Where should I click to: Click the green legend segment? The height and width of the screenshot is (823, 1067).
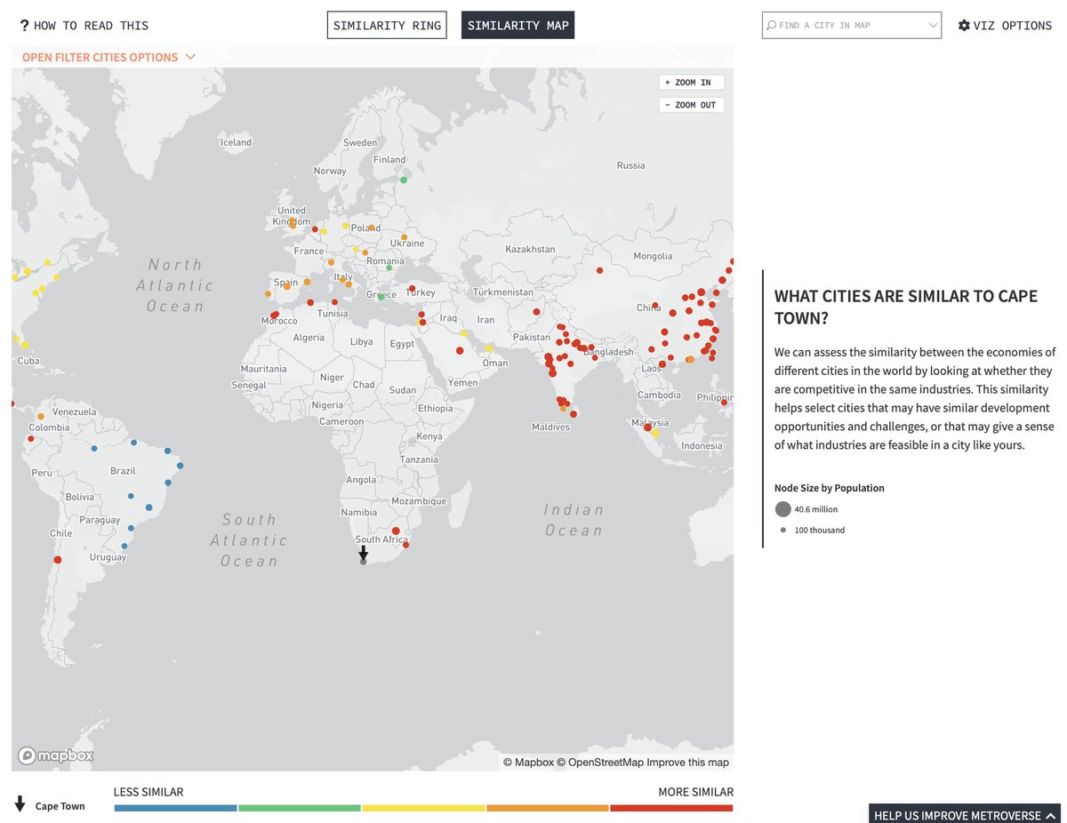(300, 808)
